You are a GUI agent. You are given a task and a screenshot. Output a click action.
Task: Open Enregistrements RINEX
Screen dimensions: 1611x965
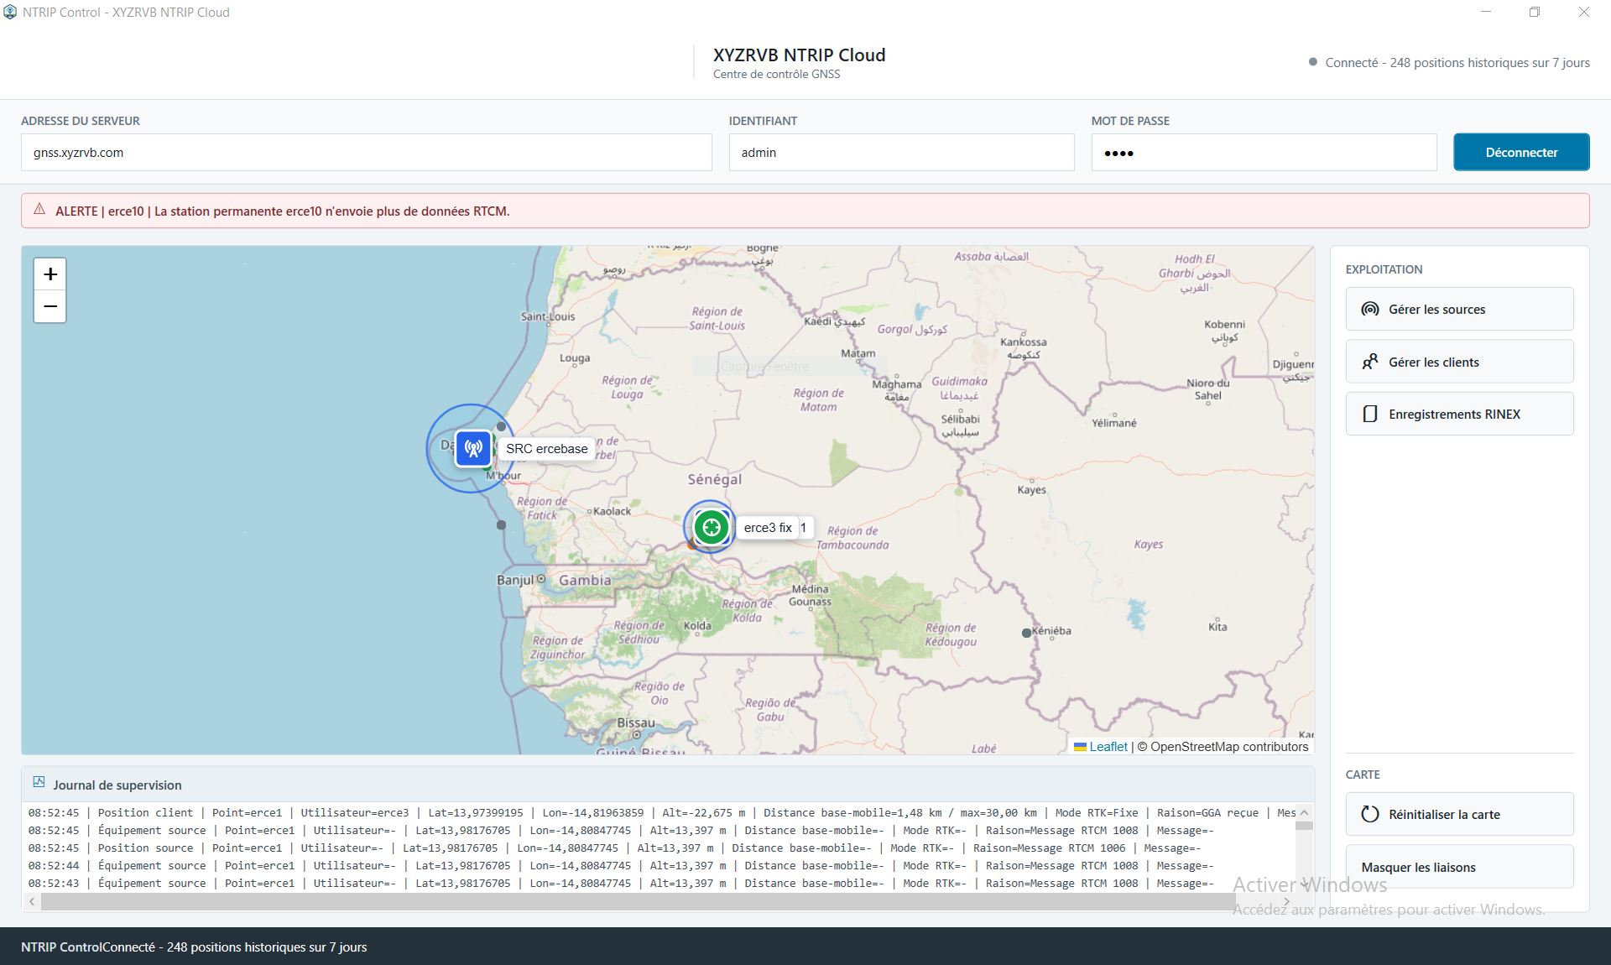(x=1459, y=414)
